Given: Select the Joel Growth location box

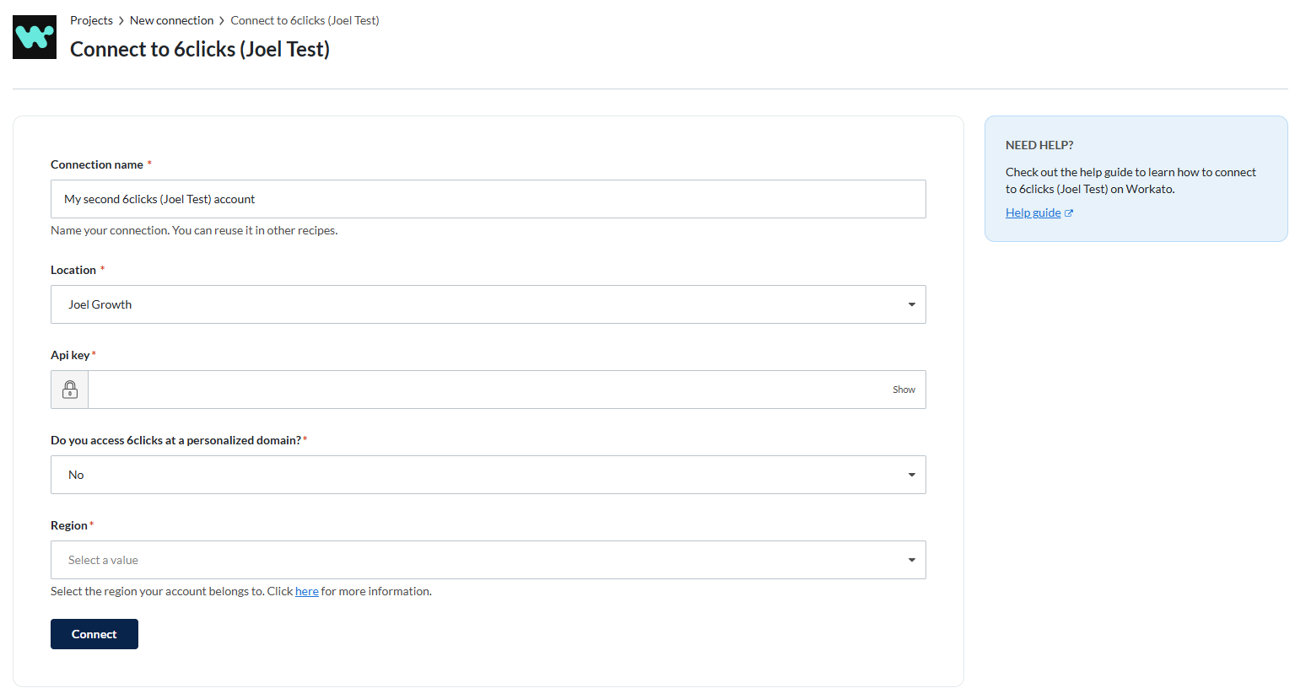Looking at the screenshot, I should pos(472,304).
